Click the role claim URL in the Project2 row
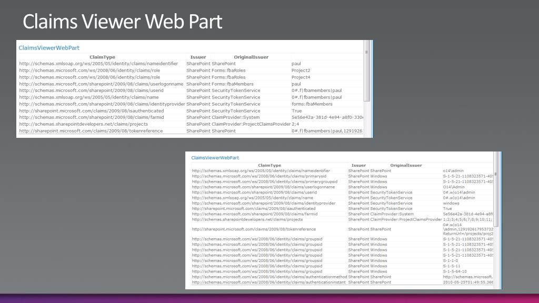This screenshot has height=303, width=539. (x=89, y=70)
